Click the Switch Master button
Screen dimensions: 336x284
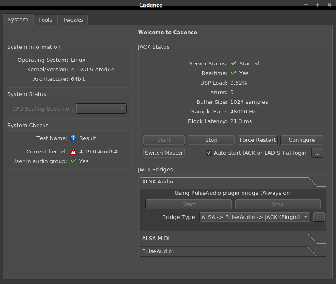(x=164, y=153)
